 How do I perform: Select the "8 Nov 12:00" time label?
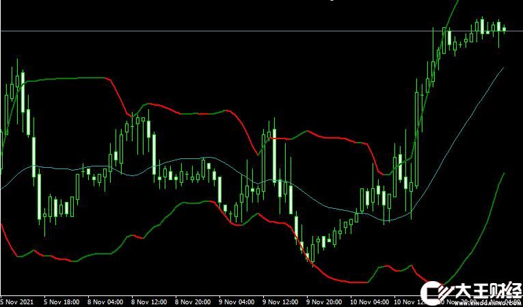coord(149,302)
